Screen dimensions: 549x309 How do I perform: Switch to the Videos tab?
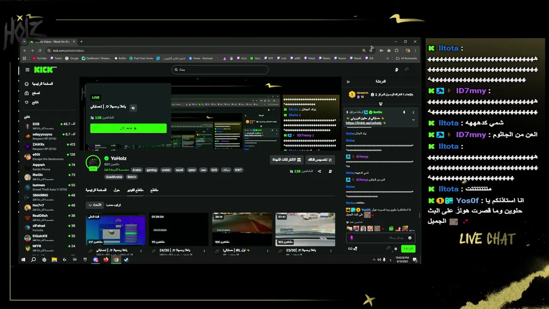(x=136, y=190)
